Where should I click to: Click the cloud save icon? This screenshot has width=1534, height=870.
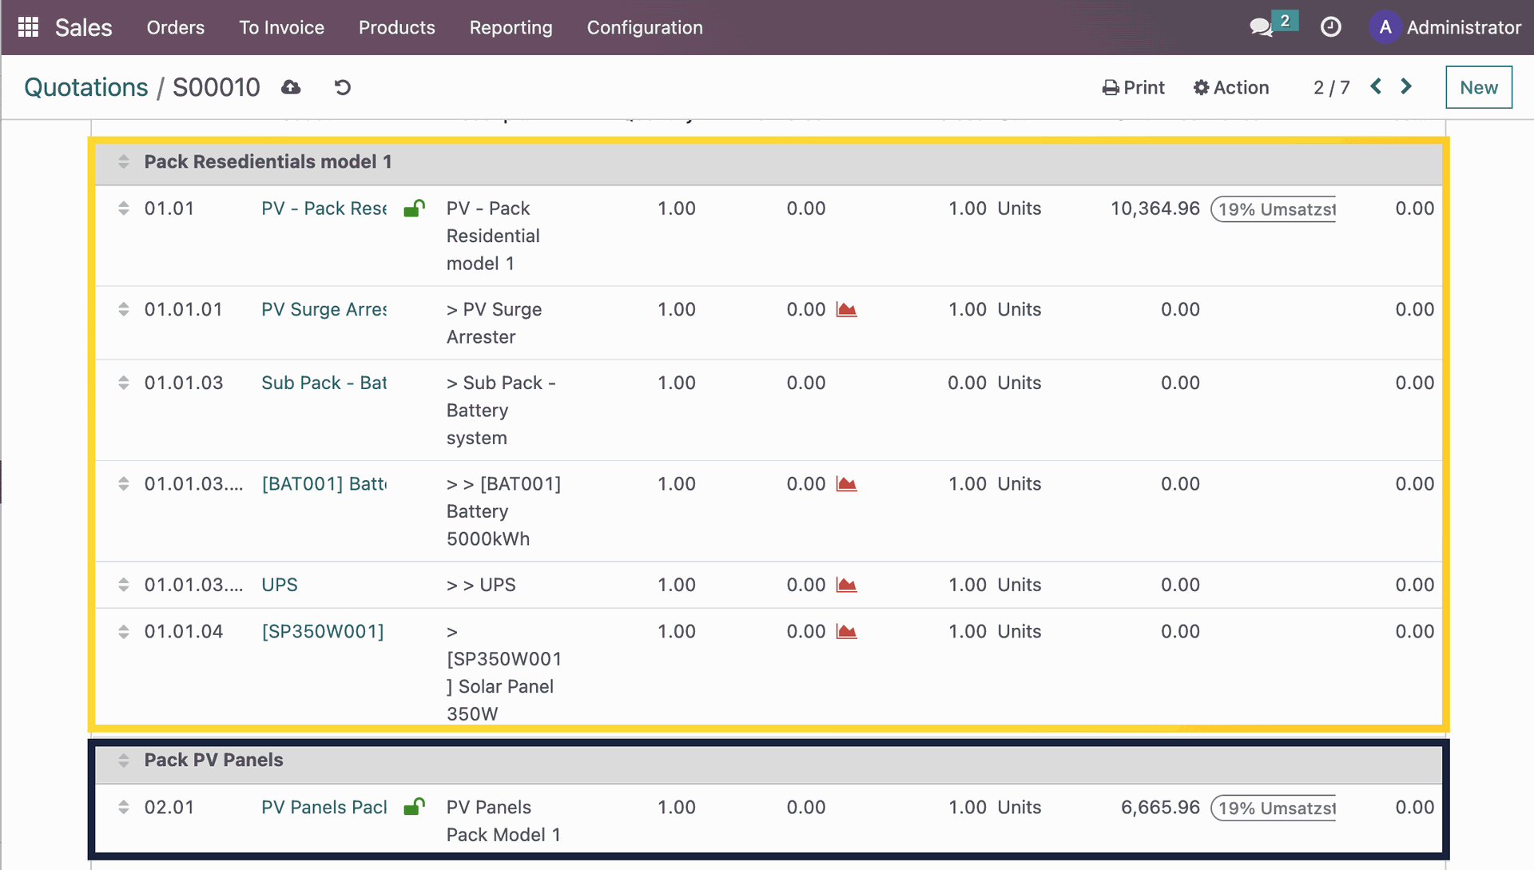tap(291, 87)
